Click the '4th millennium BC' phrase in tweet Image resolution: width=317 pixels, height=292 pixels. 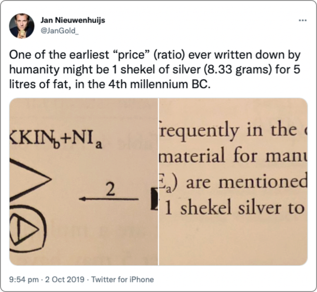[x=159, y=84]
